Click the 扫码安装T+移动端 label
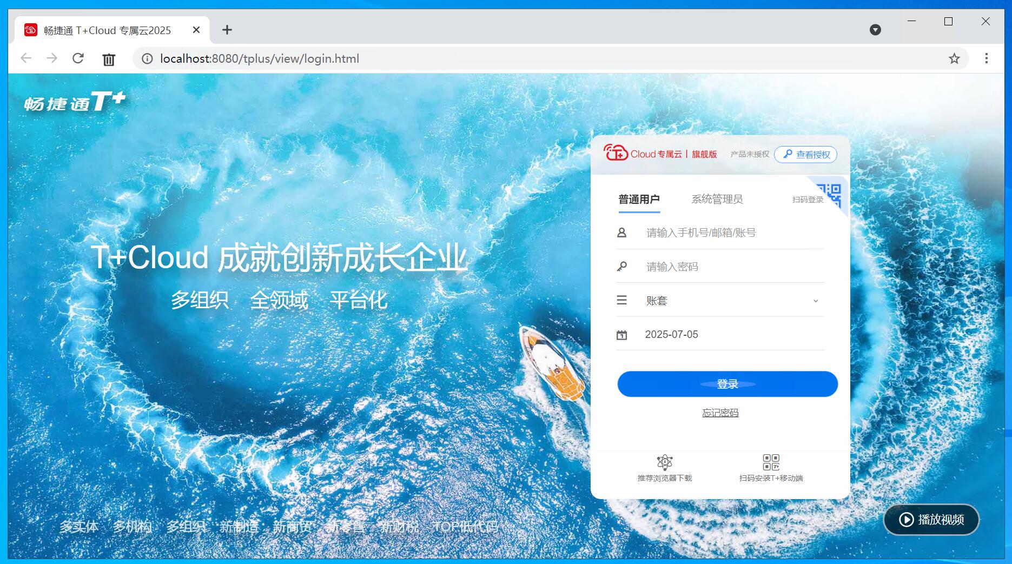The width and height of the screenshot is (1012, 564). 771,478
